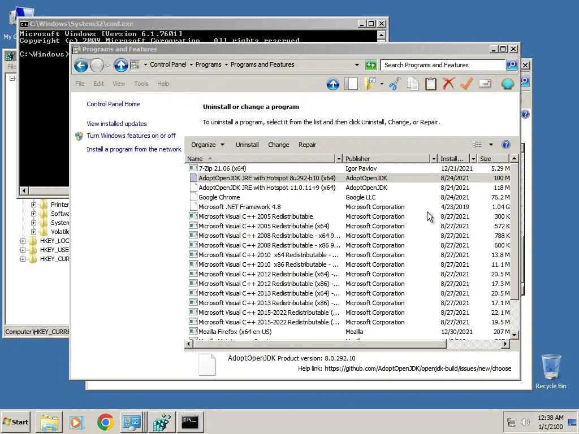This screenshot has width=579, height=434.
Task: Click the programs list scroll down arrow
Action: 515,335
